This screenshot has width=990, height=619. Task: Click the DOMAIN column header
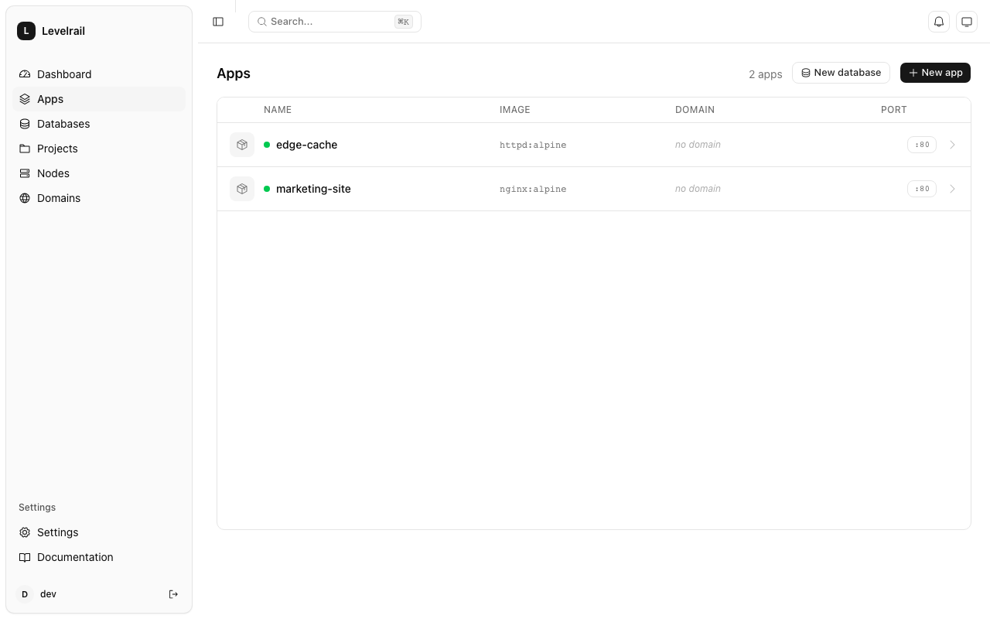(695, 110)
